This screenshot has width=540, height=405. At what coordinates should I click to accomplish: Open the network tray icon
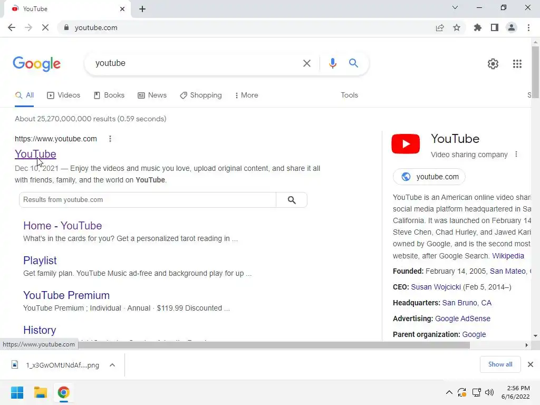pyautogui.click(x=477, y=392)
